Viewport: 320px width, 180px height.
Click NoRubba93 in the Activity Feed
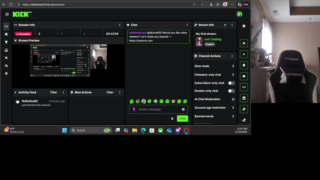(30, 101)
